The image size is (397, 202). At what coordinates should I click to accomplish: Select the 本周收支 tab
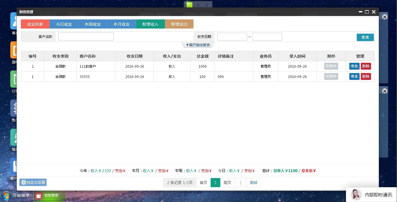(93, 24)
